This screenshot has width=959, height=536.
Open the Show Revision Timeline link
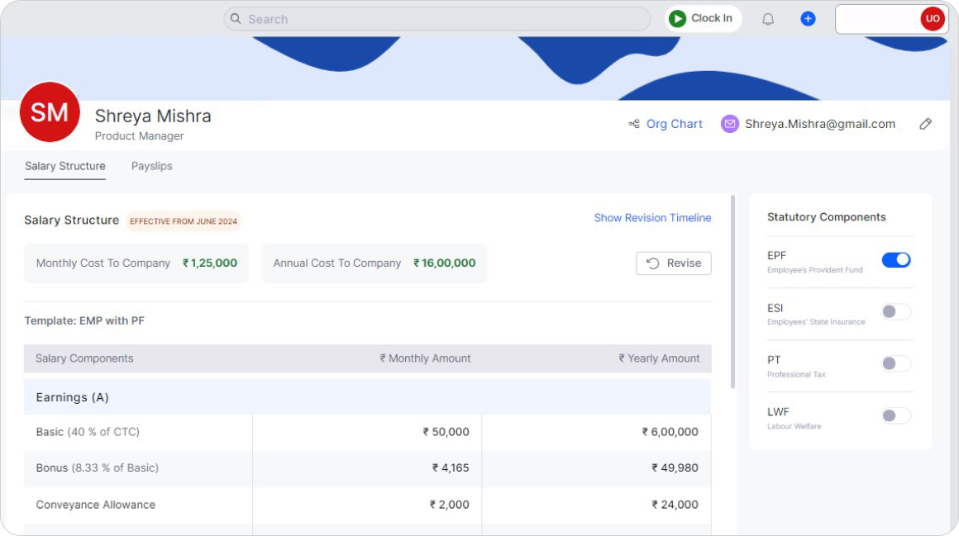tap(652, 218)
